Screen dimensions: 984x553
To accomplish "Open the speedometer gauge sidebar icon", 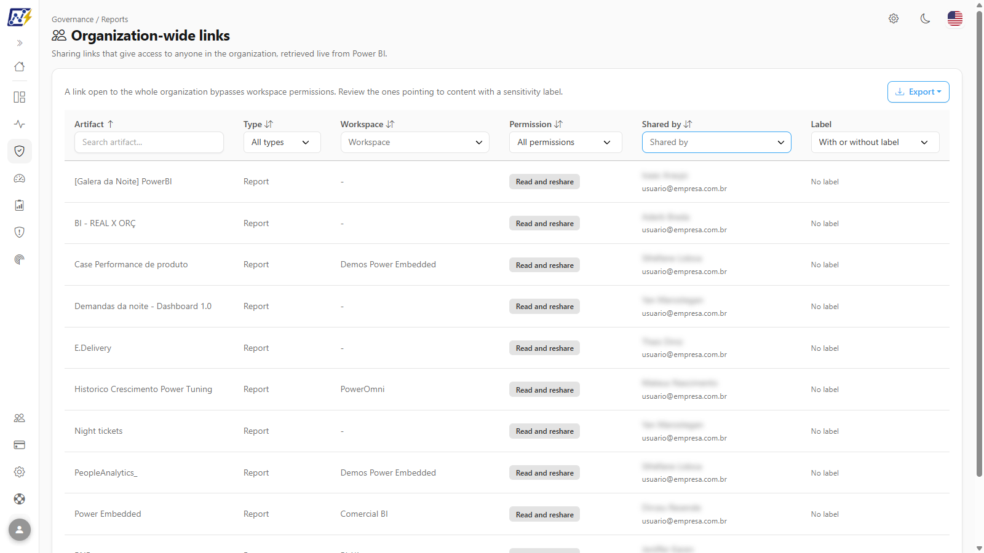I will pyautogui.click(x=20, y=178).
